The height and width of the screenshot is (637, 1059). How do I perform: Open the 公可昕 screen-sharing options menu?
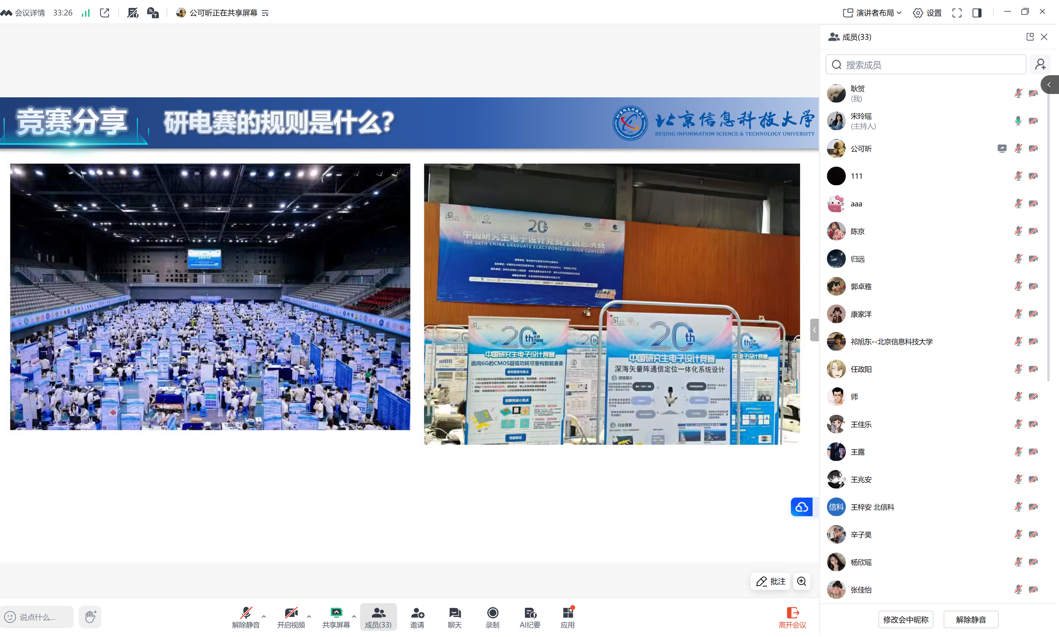pos(265,13)
